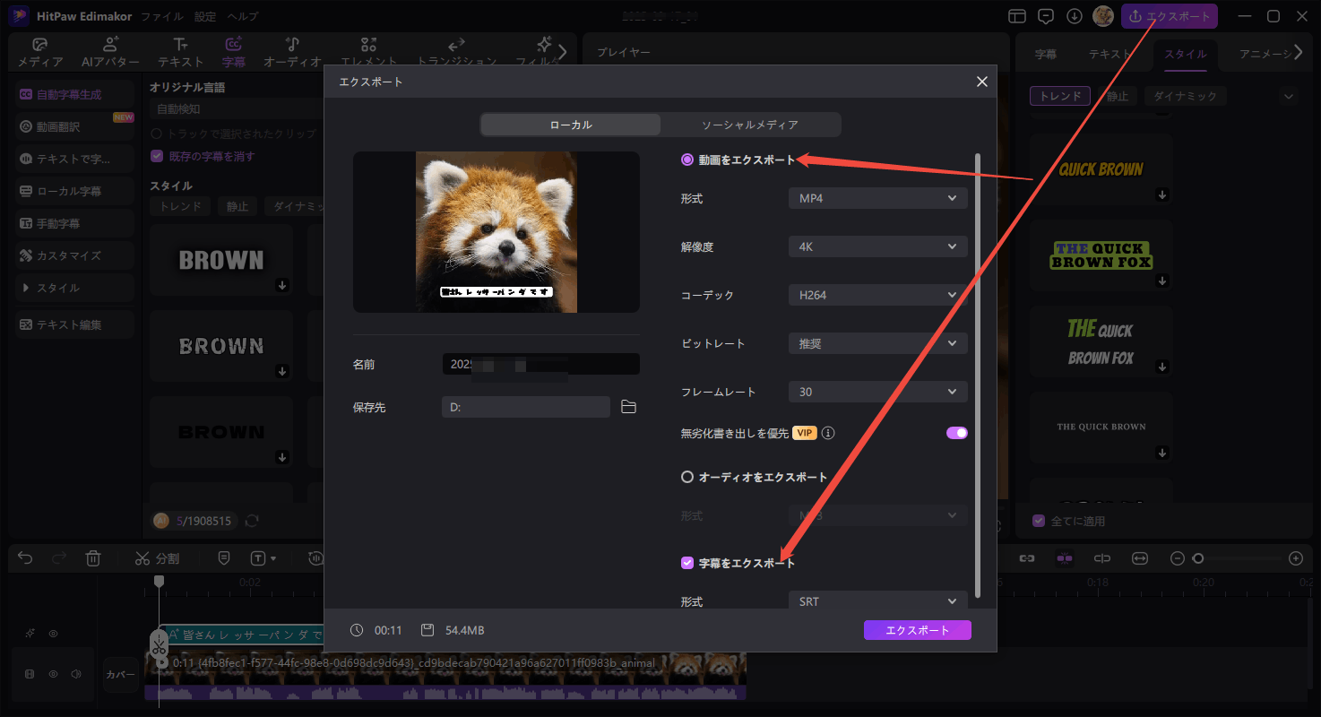
Task: Switch to the ソーシャルメディア tab
Action: [749, 125]
